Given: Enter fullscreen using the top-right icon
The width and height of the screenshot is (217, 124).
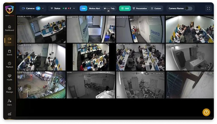Looking at the screenshot, I should pos(209,8).
